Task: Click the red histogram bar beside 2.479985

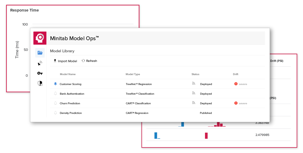Action: pos(206,136)
